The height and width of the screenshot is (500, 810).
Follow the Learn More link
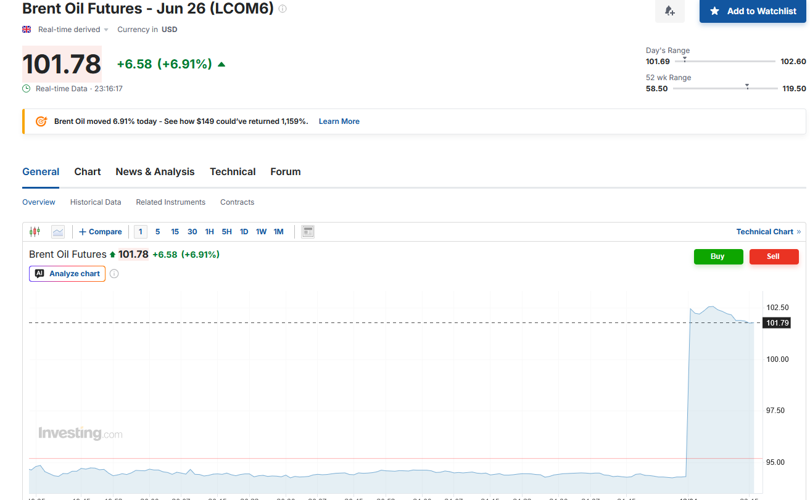339,121
